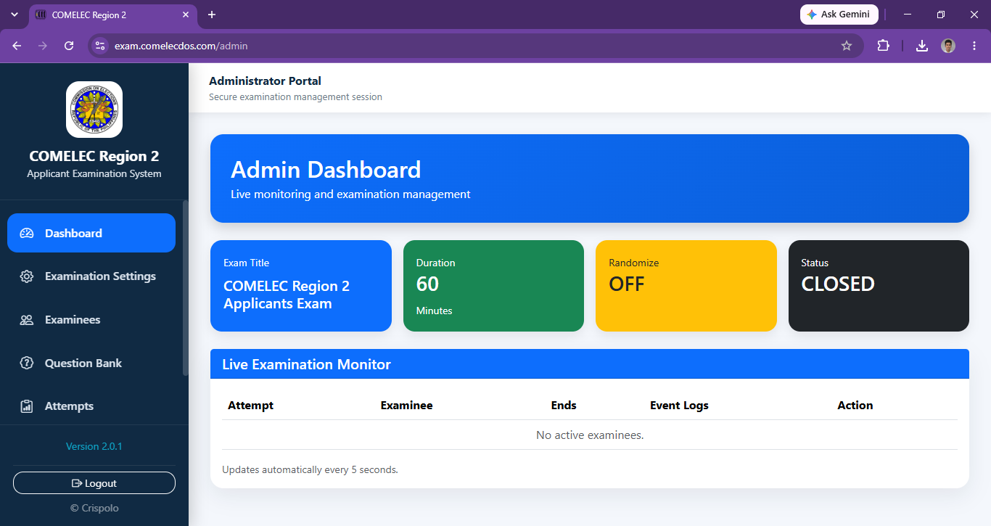Bookmark this page with the star icon
This screenshot has width=991, height=526.
pyautogui.click(x=847, y=46)
